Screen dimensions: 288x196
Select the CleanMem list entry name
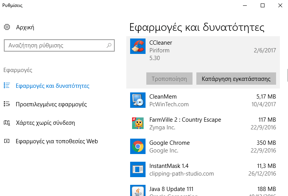click(163, 96)
